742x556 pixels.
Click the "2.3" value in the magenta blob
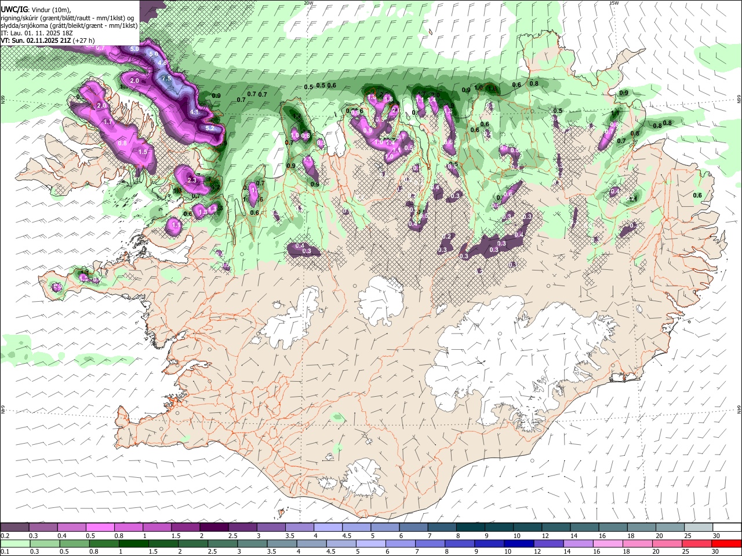coord(192,181)
